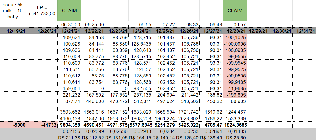The height and width of the screenshot is (140, 316).
Task: Select the 0 cell in the 12/22/21 column
Action: point(93,88)
